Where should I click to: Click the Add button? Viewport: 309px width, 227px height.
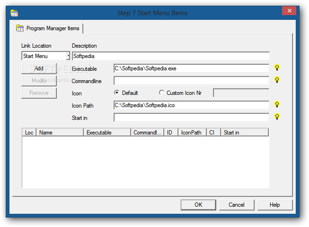pyautogui.click(x=39, y=68)
